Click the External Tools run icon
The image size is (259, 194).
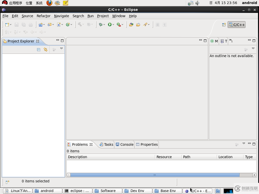pos(119,25)
